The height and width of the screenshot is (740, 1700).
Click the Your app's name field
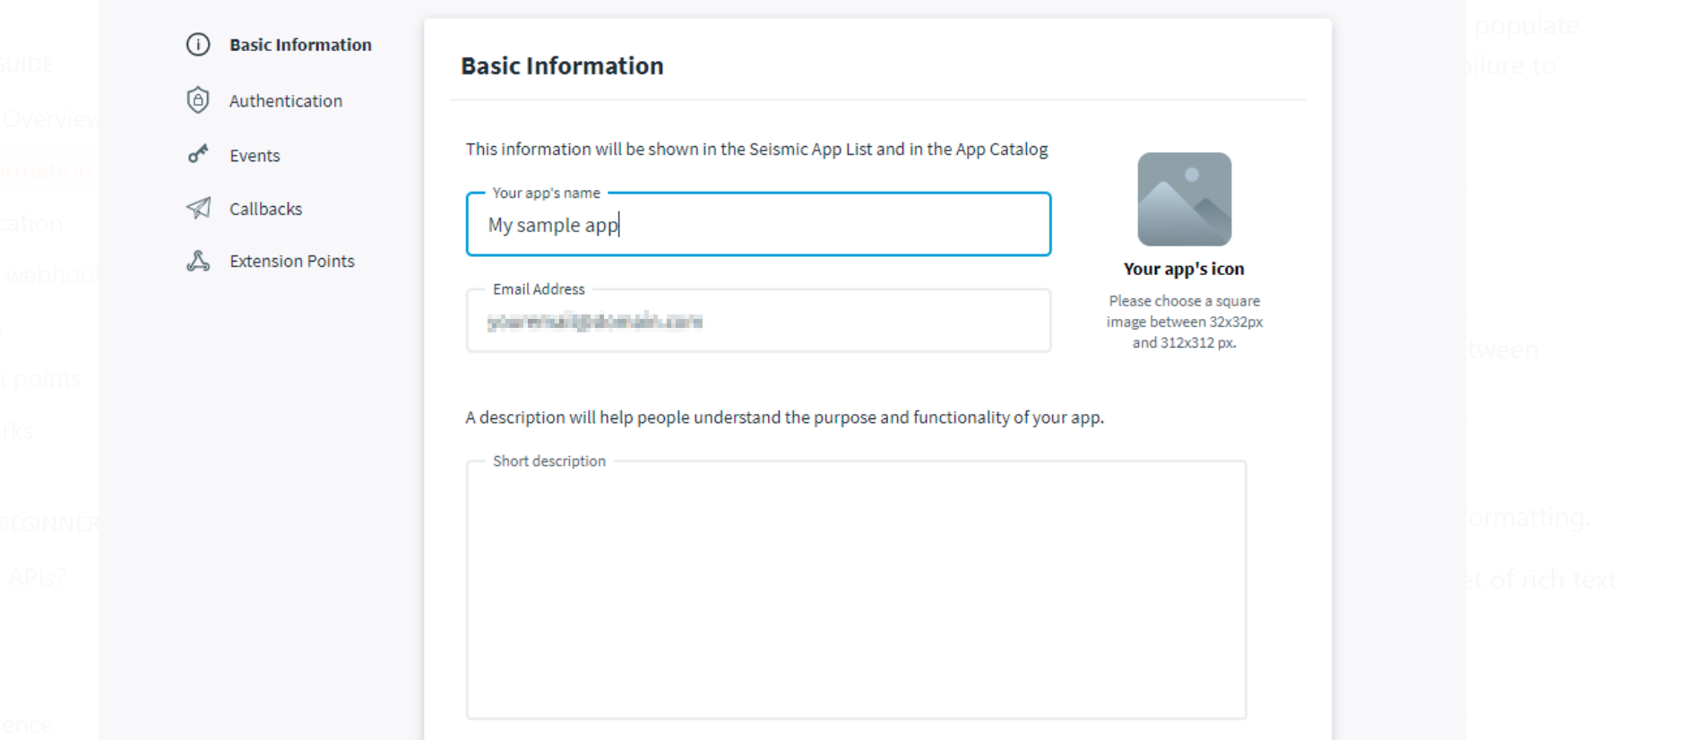(758, 224)
